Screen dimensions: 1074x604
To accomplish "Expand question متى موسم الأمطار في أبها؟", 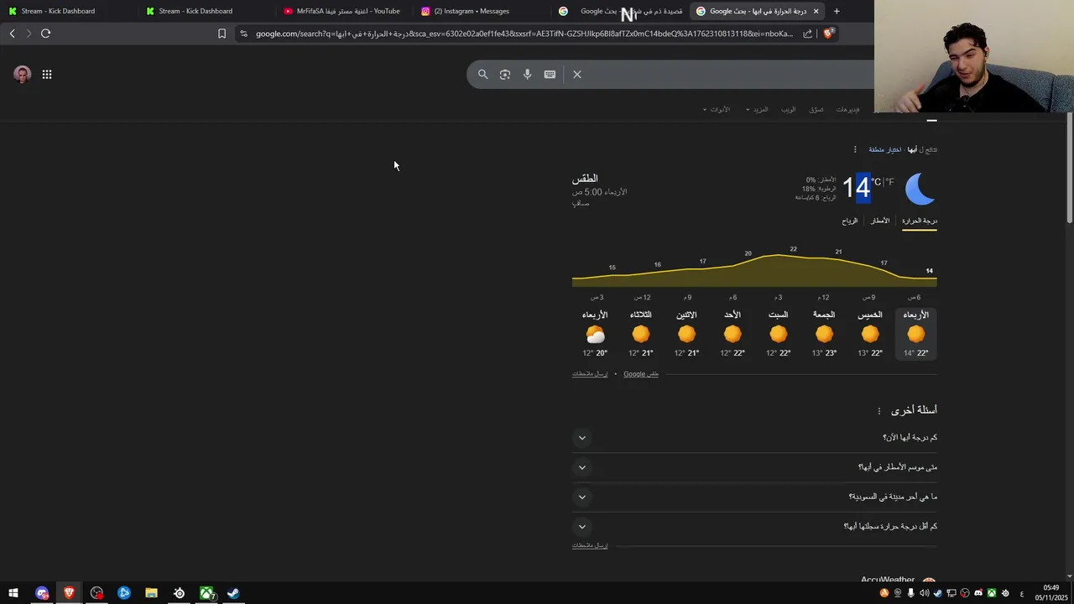I will click(754, 467).
